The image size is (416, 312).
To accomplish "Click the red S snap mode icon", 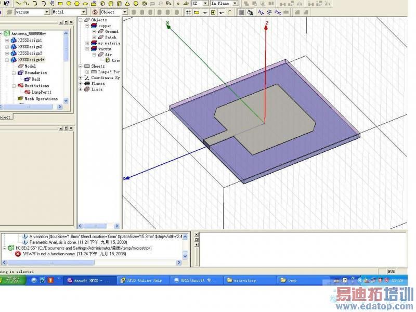I will 95,12.
